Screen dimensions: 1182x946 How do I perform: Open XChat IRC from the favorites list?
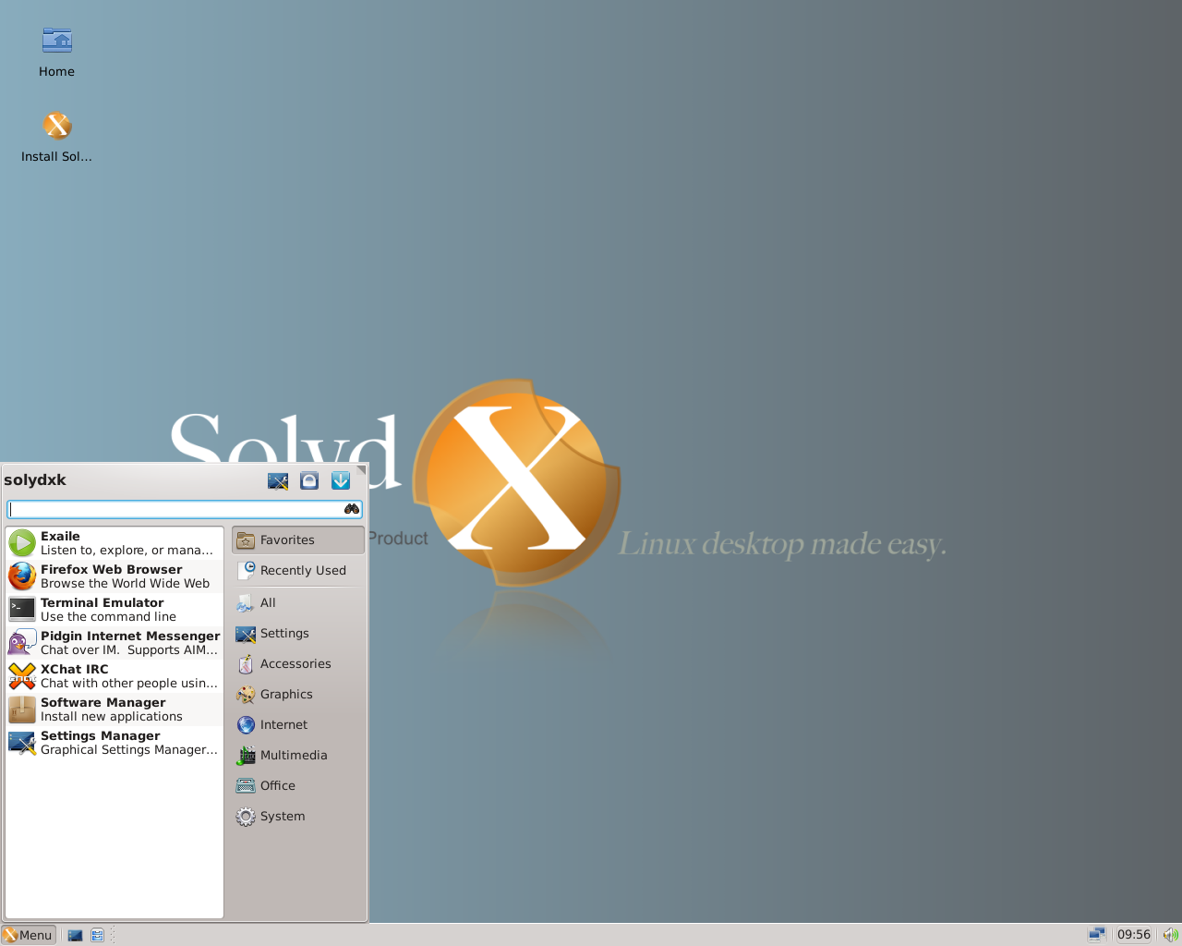(115, 676)
